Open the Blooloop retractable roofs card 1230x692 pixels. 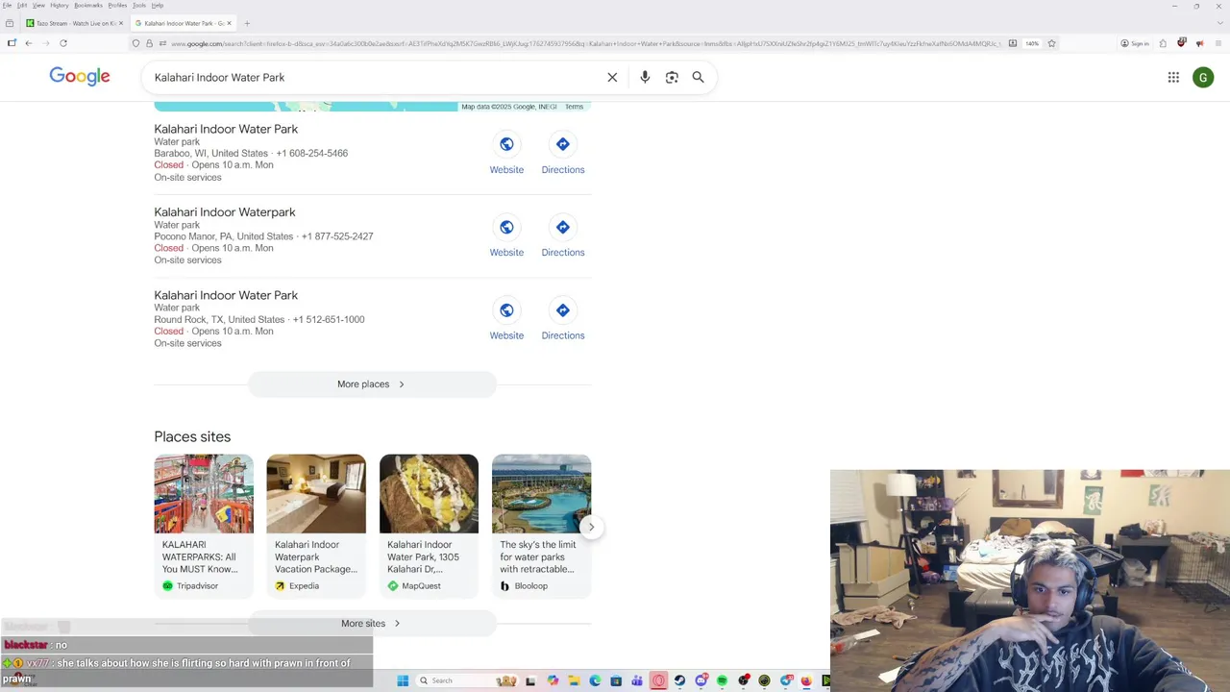pos(541,525)
